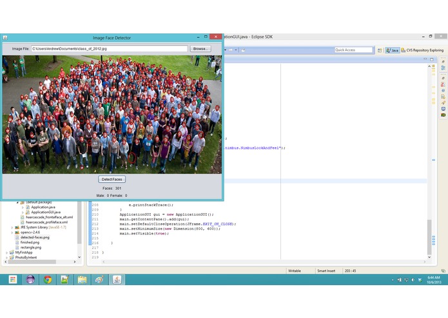Expand the opencv-2.4.6 library node
Image resolution: width=448 pixels, height=318 pixels.
(x=12, y=232)
